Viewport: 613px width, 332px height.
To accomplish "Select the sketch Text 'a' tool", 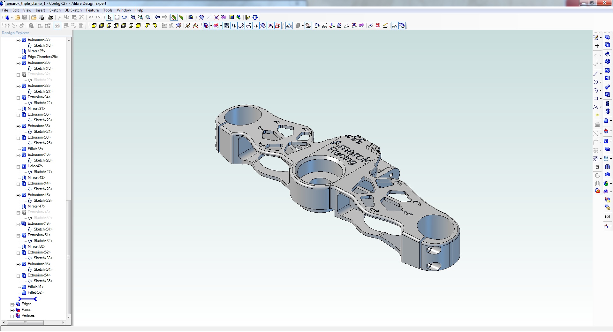I will [597, 167].
